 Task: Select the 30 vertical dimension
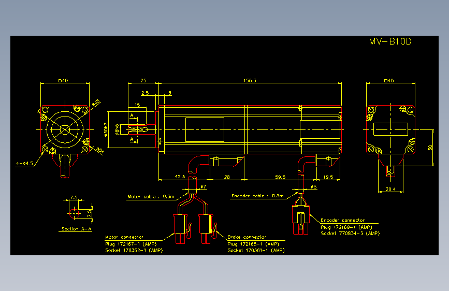click(x=430, y=148)
